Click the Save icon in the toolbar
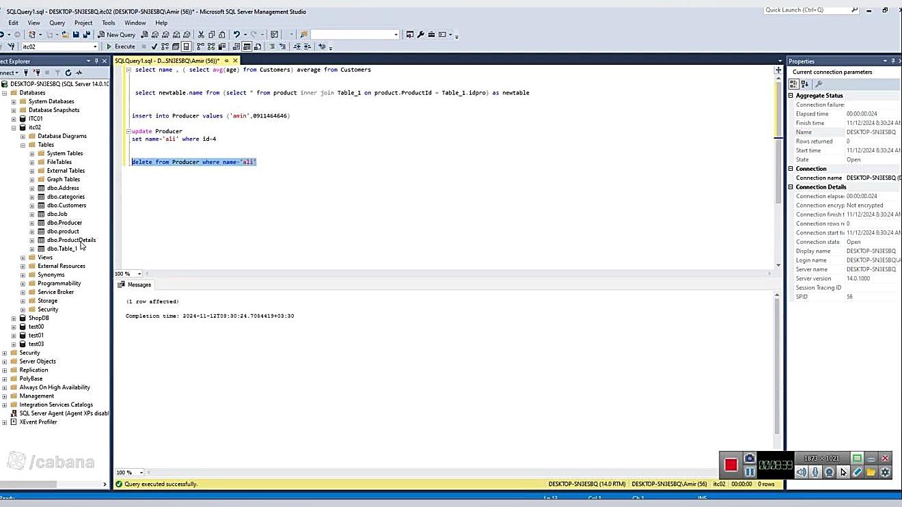Screen dimensions: 902x507 tap(76, 35)
